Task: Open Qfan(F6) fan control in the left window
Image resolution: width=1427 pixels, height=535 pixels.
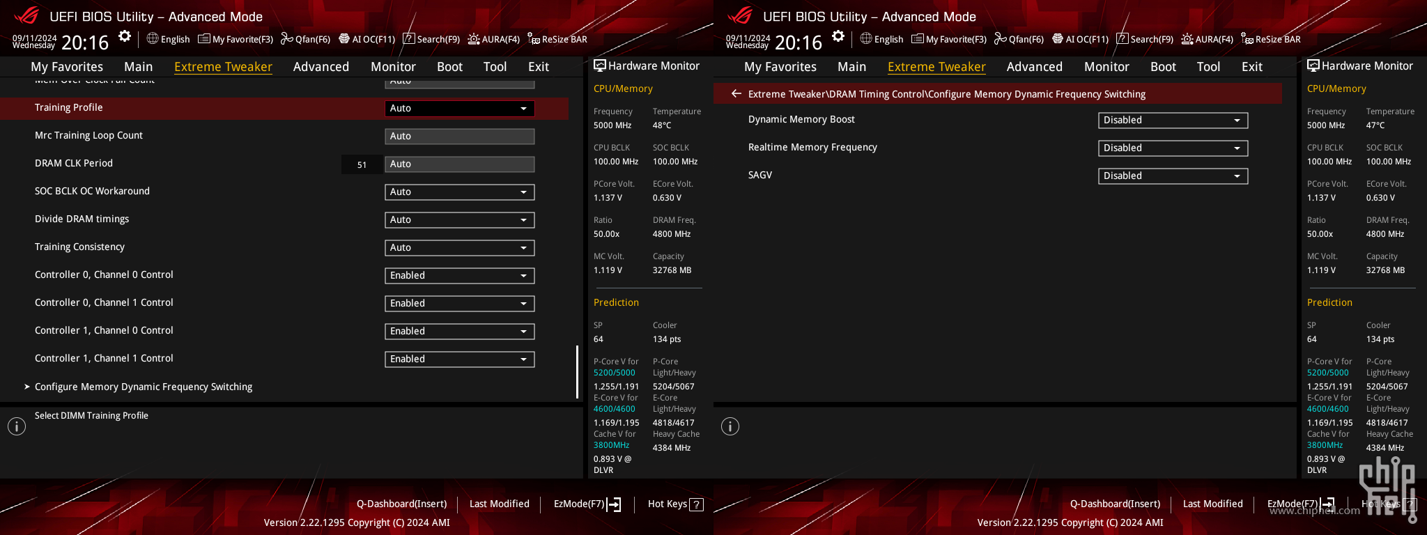Action: click(305, 40)
